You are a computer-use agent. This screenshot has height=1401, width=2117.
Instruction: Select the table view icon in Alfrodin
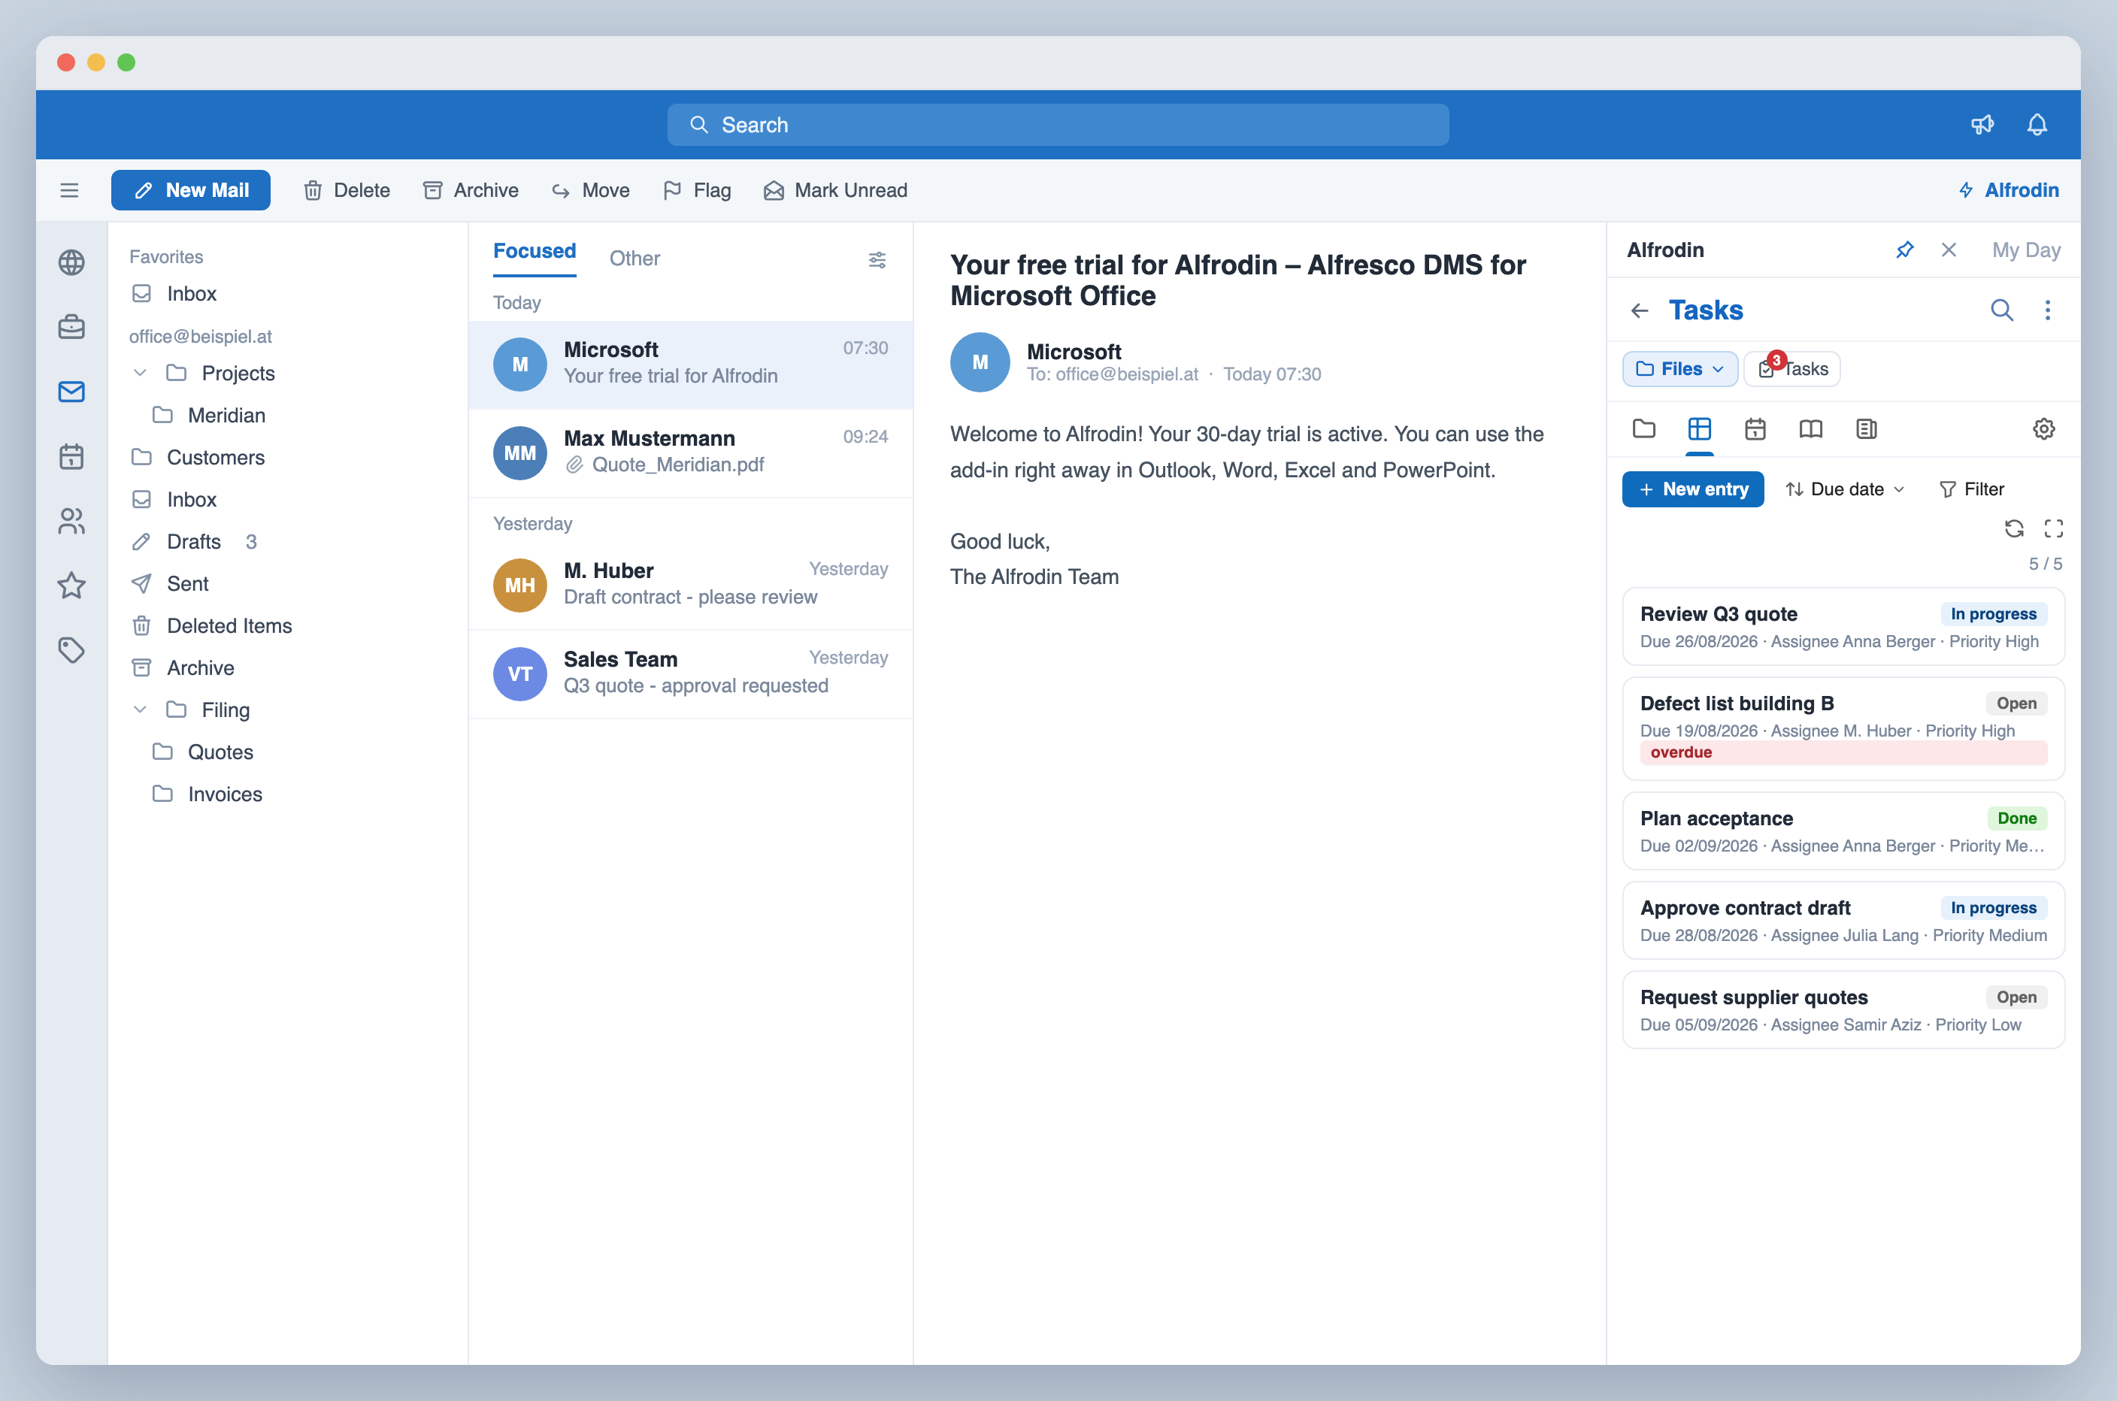tap(1700, 429)
